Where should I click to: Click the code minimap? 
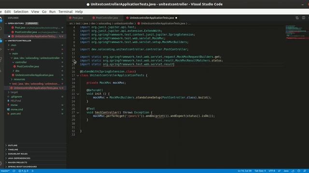coord(297,32)
